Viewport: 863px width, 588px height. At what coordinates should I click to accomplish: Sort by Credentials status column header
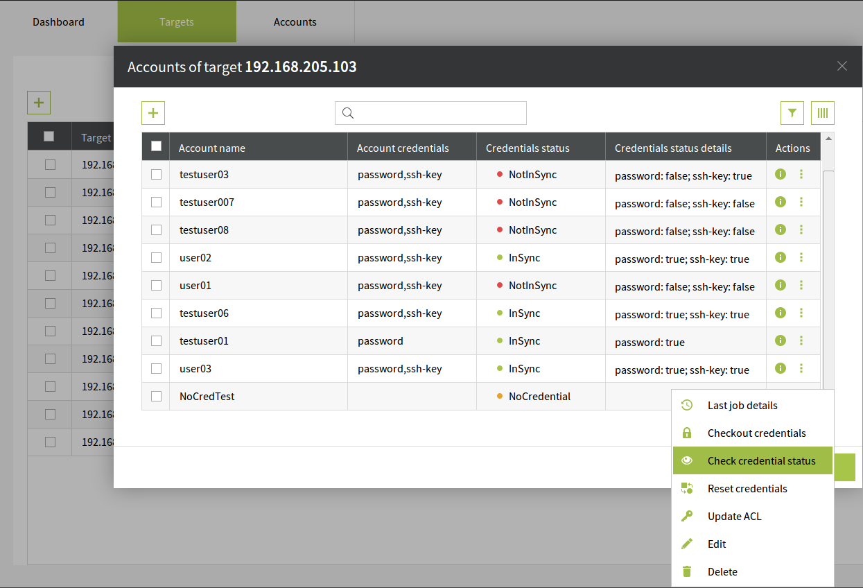[x=528, y=148]
